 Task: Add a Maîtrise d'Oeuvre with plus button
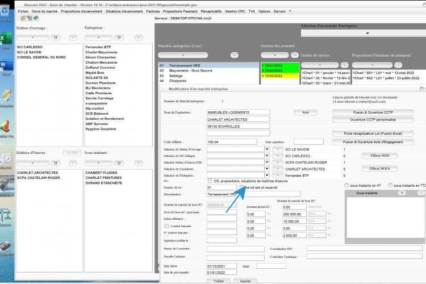coord(32,163)
